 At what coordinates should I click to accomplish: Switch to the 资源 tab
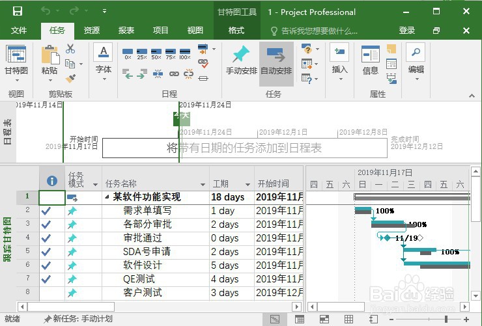92,31
